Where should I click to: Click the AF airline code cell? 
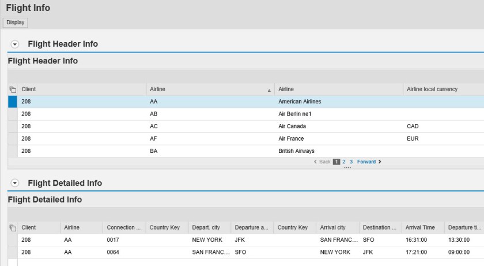point(210,138)
